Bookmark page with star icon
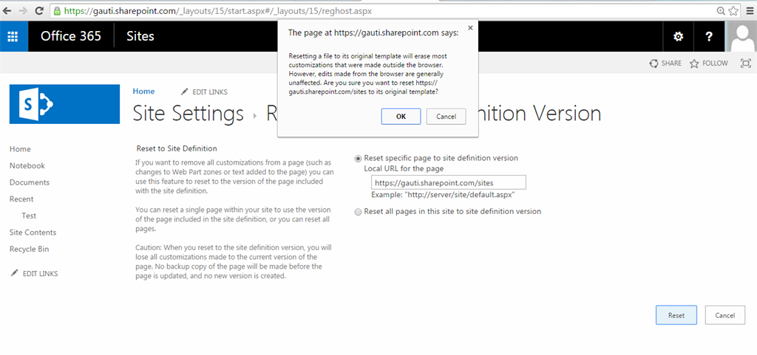 tap(734, 10)
